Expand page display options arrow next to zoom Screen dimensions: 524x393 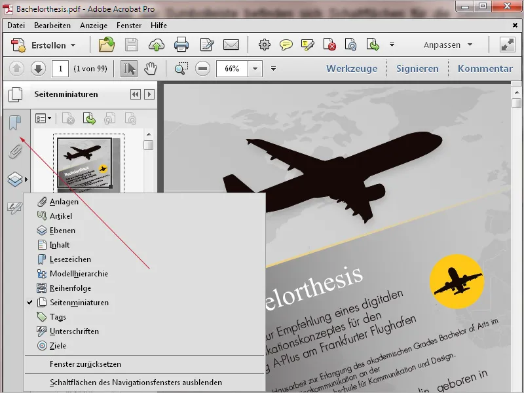point(273,69)
